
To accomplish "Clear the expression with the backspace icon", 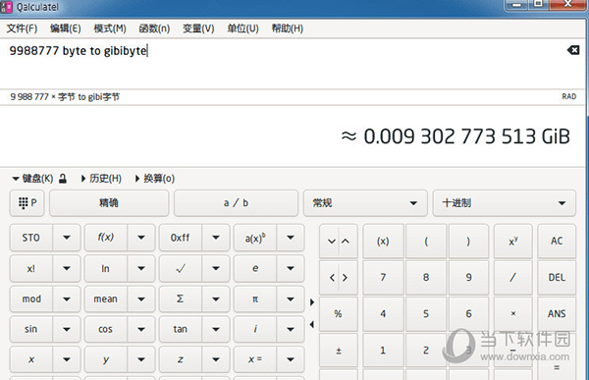I will [573, 50].
